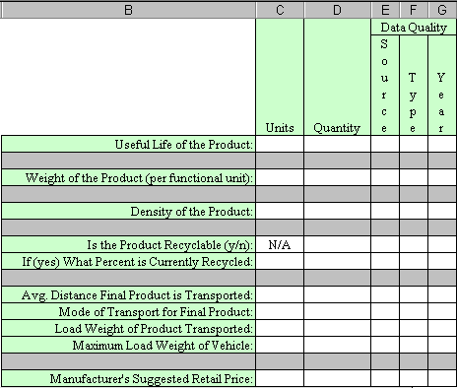Image resolution: width=457 pixels, height=388 pixels.
Task: Select column C header
Action: (x=280, y=10)
